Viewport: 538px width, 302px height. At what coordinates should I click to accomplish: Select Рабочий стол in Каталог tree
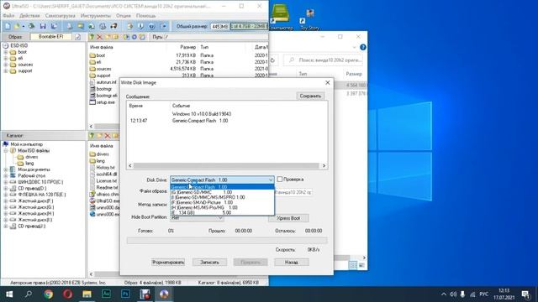tap(32, 175)
